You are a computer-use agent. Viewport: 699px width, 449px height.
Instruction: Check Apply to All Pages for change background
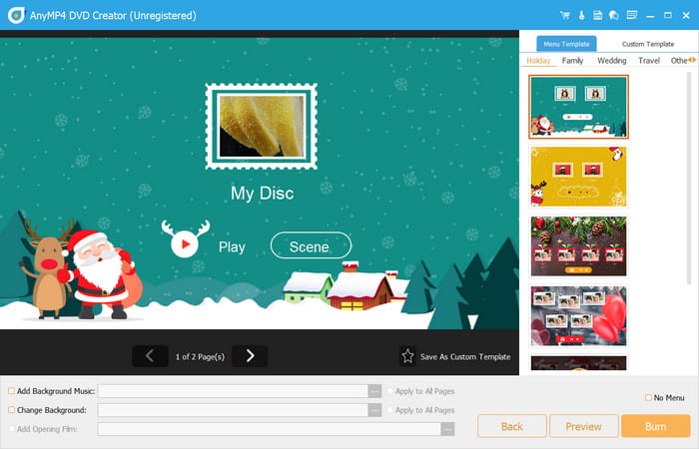click(x=390, y=410)
